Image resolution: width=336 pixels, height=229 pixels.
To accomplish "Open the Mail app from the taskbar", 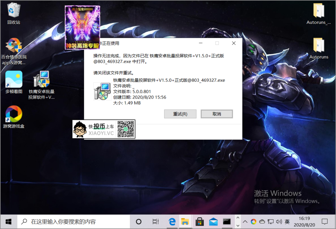I will [x=213, y=222].
